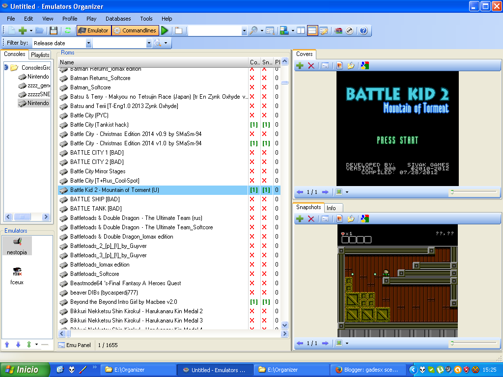Switch to the Info tab
Image resolution: width=503 pixels, height=377 pixels.
pos(332,208)
